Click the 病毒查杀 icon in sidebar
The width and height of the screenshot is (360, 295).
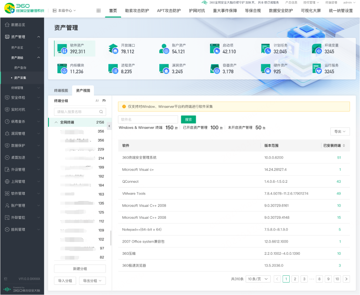click(7, 121)
